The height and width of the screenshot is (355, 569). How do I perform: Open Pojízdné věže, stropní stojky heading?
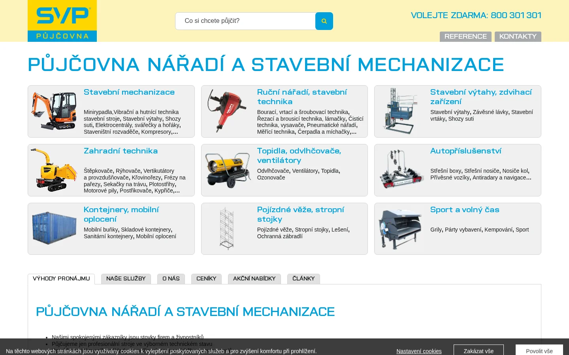(300, 214)
